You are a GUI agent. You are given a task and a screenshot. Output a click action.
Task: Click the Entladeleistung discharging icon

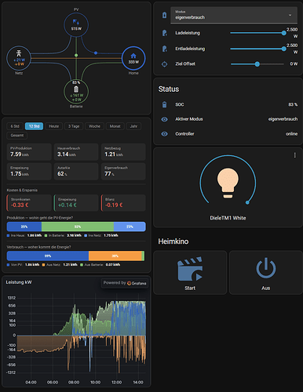pos(164,49)
